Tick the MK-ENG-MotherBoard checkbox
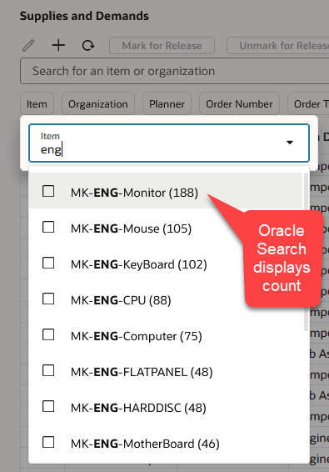The height and width of the screenshot is (472, 329). pyautogui.click(x=48, y=443)
